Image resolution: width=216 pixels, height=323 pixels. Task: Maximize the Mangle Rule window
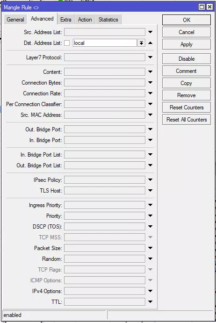click(202, 7)
